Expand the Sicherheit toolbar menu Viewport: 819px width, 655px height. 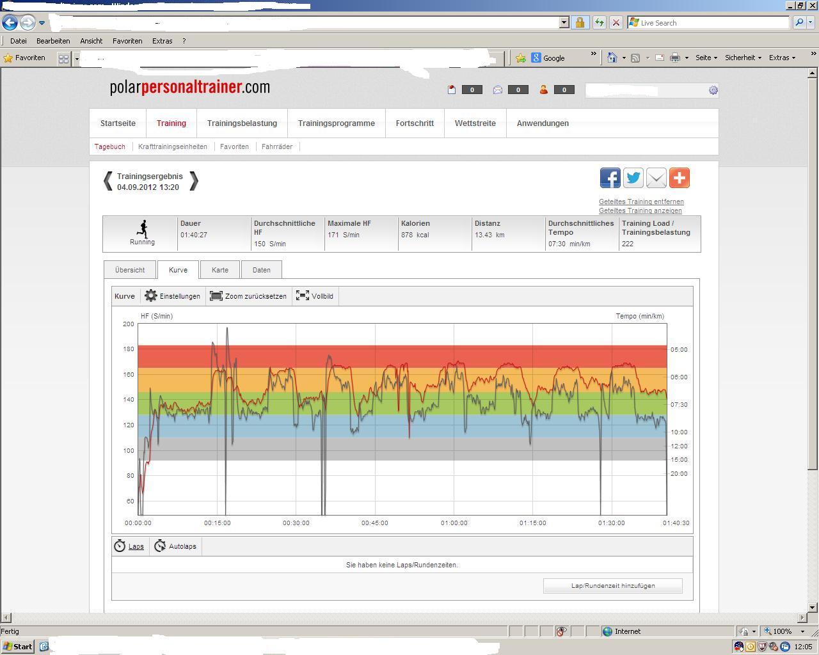click(x=742, y=58)
